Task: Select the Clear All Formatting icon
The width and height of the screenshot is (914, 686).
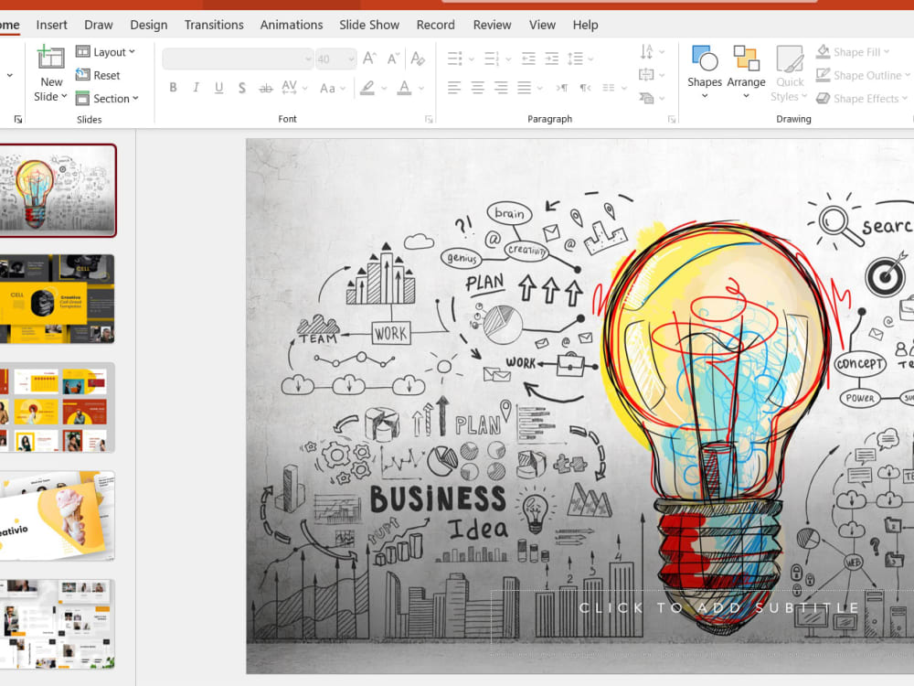Action: coord(418,57)
